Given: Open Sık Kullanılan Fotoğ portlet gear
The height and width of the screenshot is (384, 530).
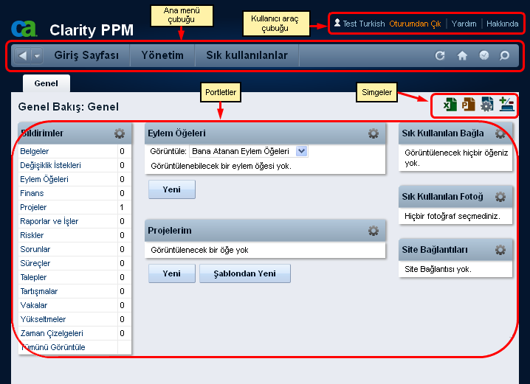Looking at the screenshot, I should click(x=500, y=196).
